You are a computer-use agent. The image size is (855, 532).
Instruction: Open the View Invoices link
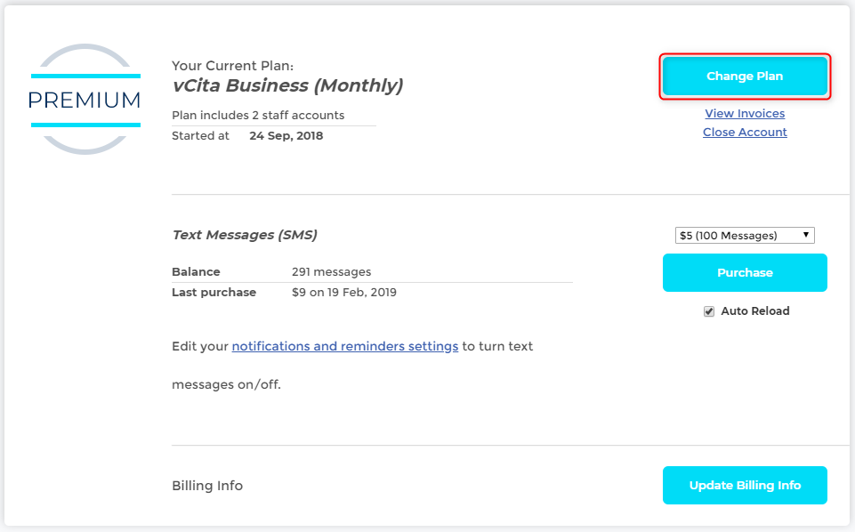click(x=745, y=113)
